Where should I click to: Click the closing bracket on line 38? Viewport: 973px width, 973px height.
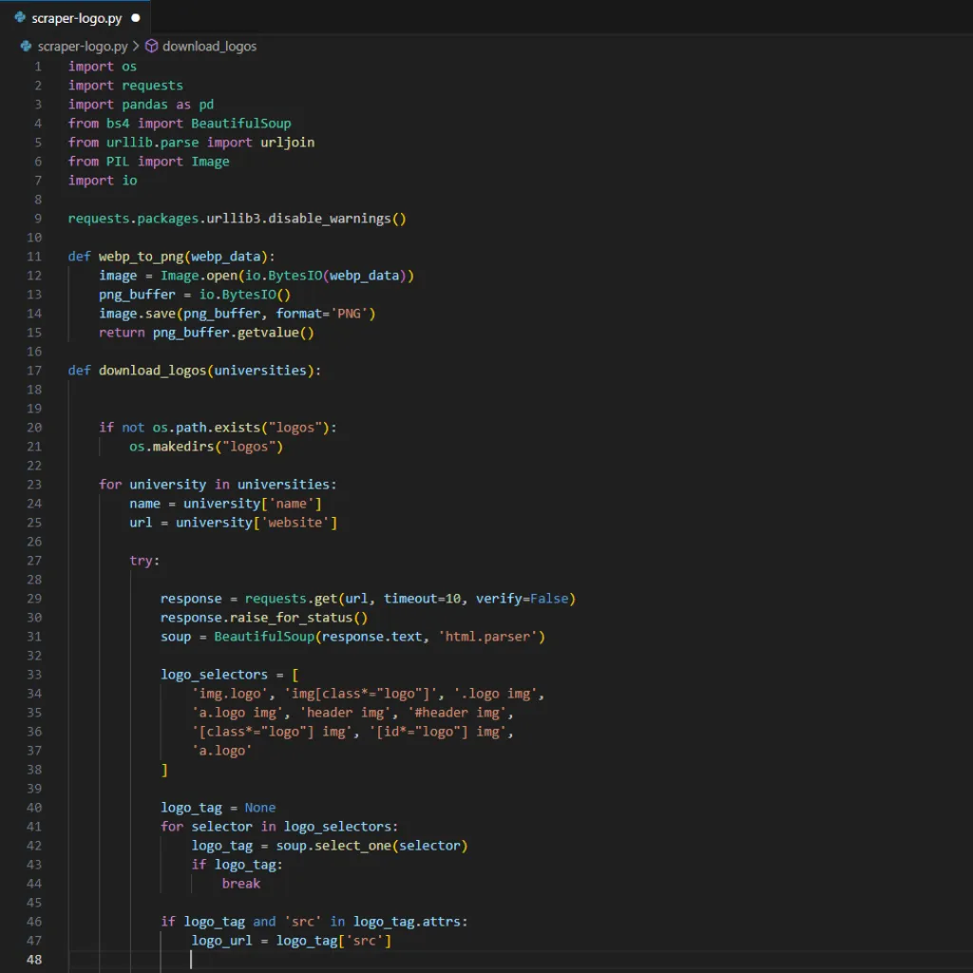tap(164, 770)
